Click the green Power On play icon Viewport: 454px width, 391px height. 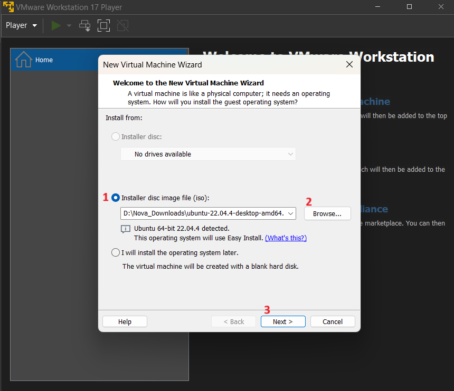coord(56,25)
